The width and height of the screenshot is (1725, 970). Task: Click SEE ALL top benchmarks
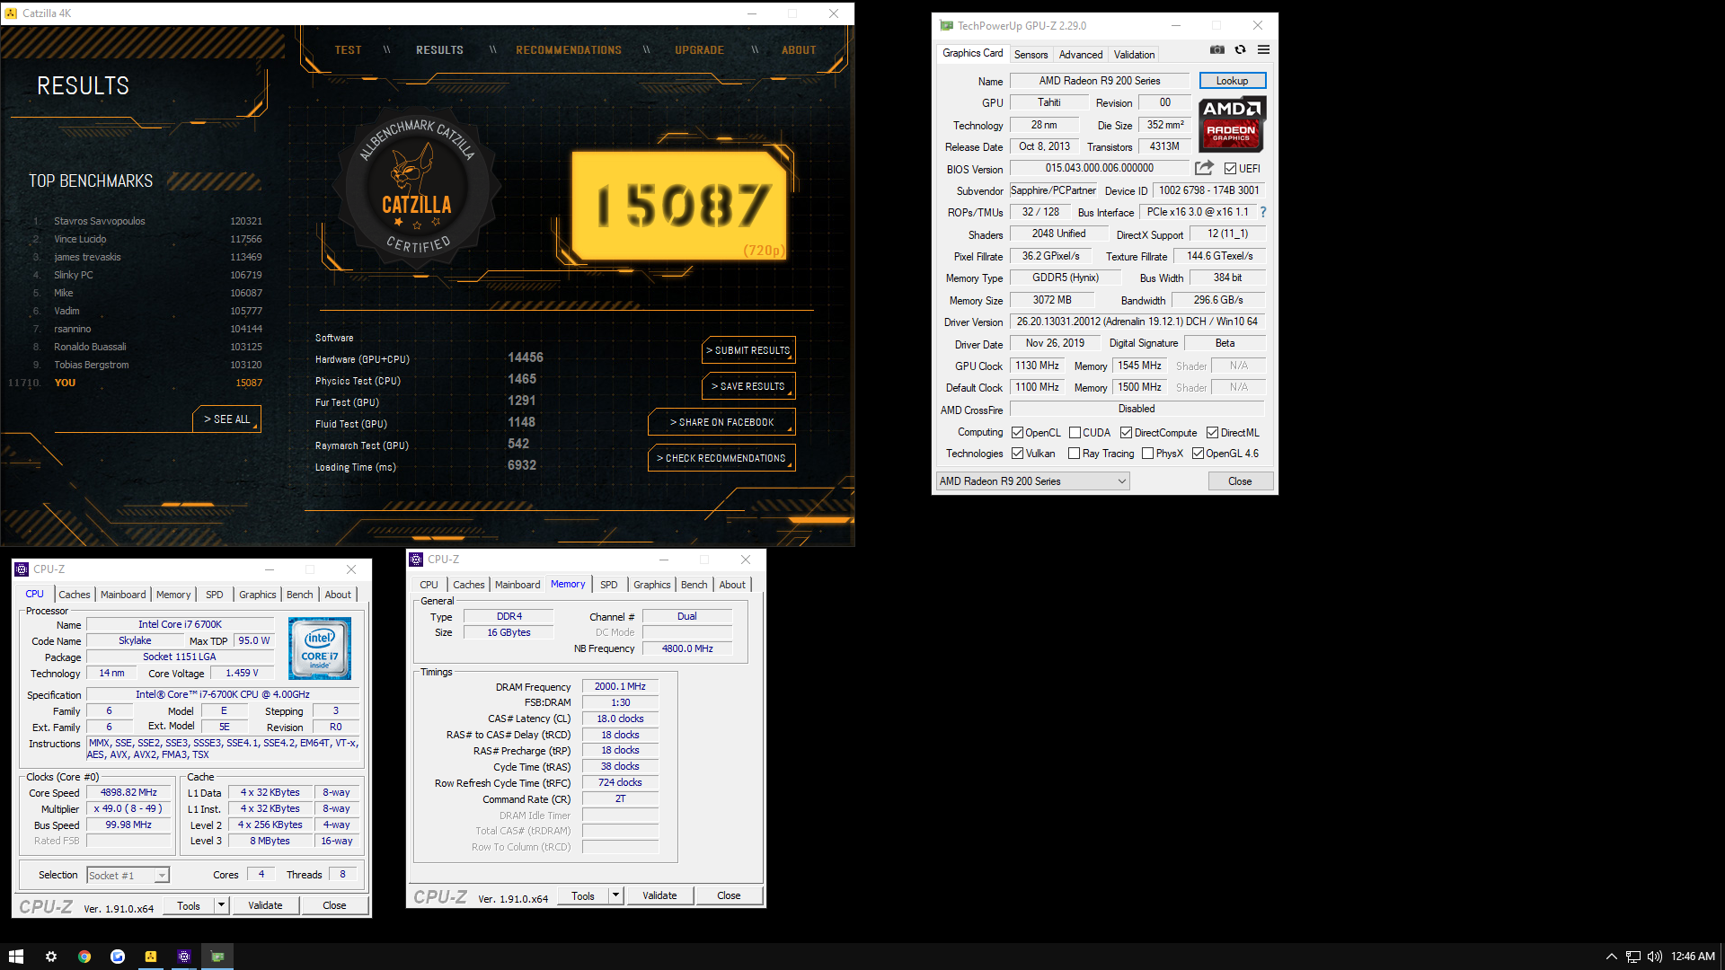pos(227,419)
